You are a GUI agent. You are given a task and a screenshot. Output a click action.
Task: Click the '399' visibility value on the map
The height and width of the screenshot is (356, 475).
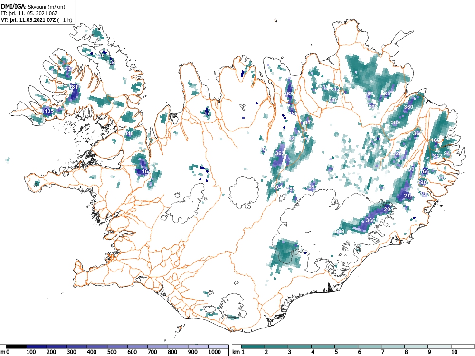pos(340,231)
